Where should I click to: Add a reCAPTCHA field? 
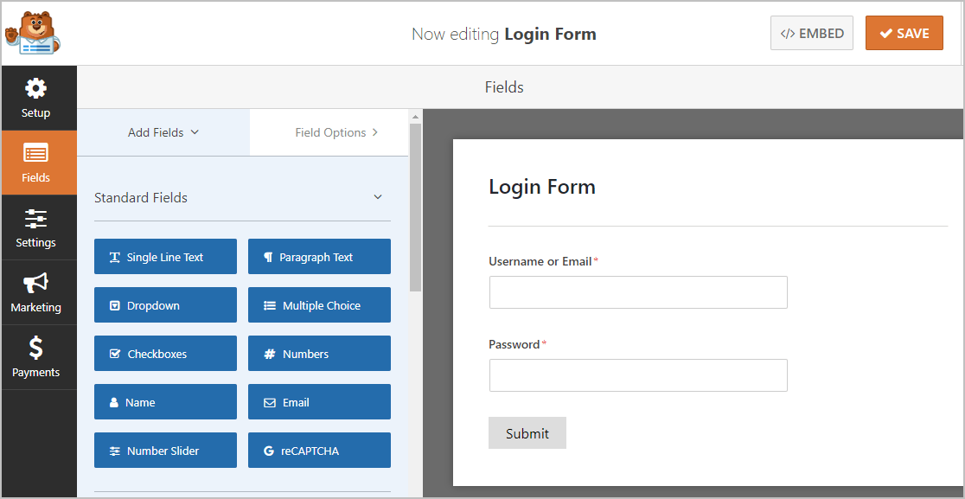(x=319, y=451)
